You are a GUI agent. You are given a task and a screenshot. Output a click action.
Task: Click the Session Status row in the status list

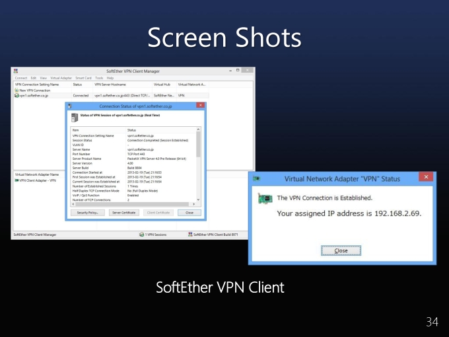coord(133,140)
